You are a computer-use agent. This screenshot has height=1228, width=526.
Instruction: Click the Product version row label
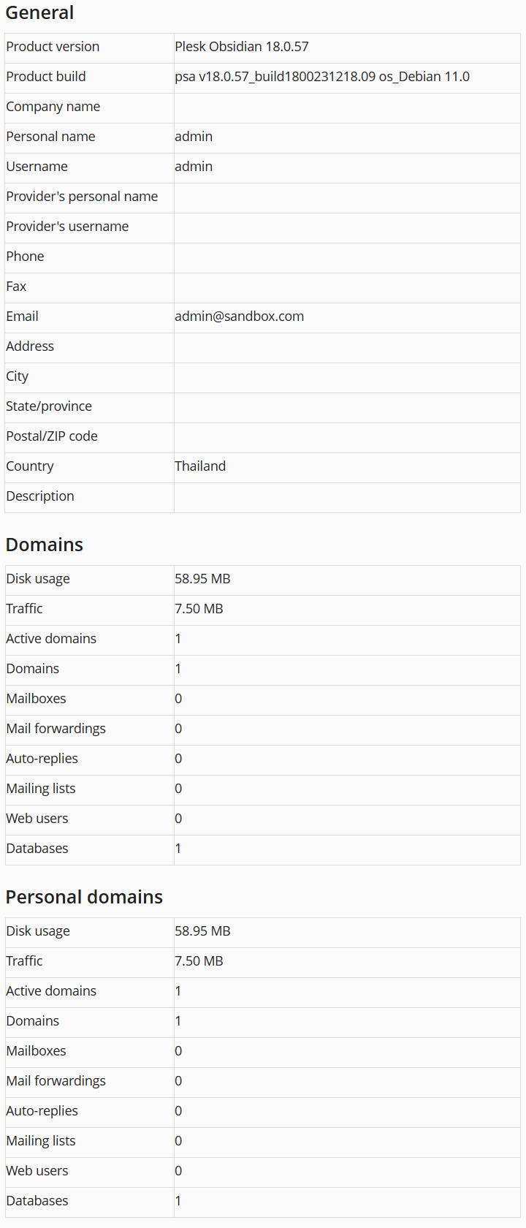coord(53,47)
